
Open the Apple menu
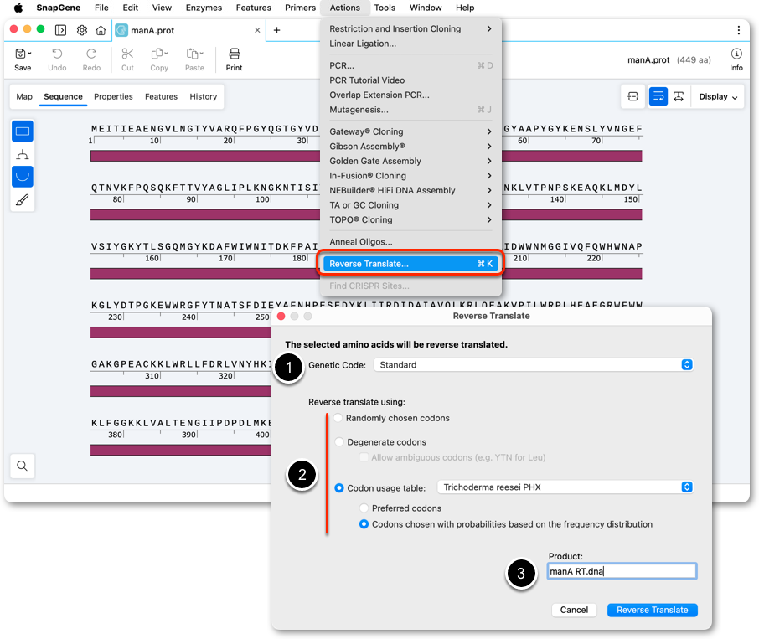pos(18,8)
